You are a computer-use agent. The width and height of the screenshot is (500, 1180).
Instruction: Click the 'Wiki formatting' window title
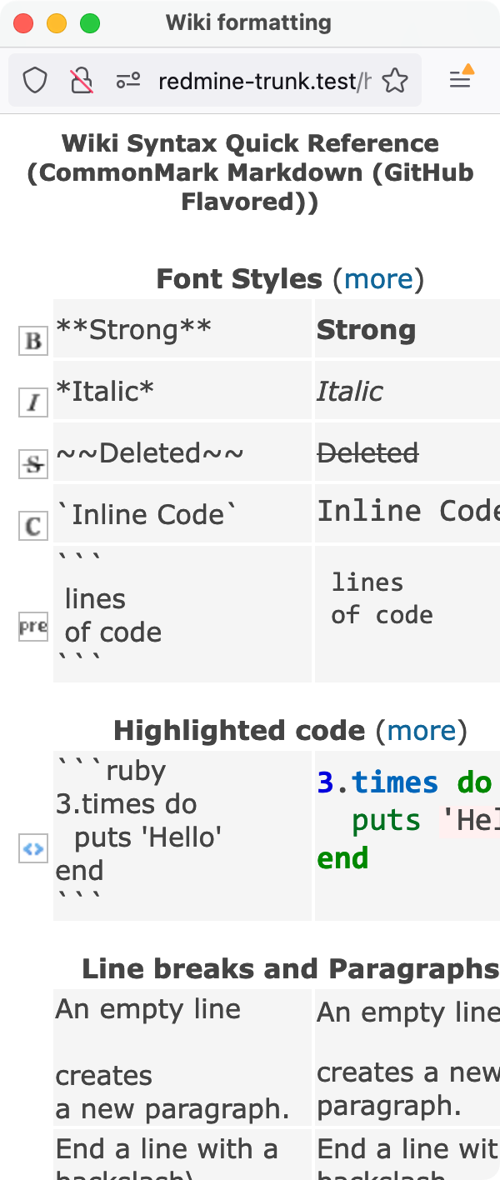coord(248,22)
